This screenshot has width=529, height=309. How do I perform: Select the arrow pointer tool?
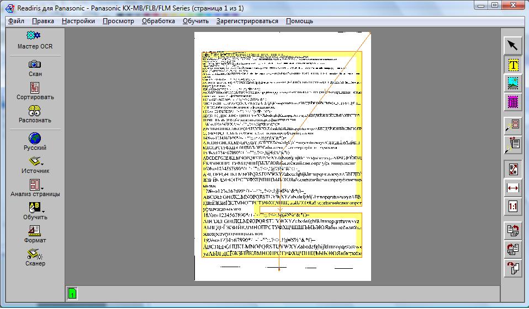[514, 45]
